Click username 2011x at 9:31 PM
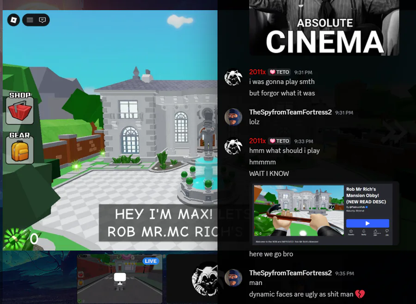 coord(257,72)
